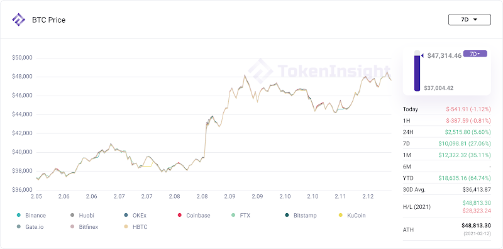Click the HBTC legend marker
503x249 pixels.
[126, 227]
